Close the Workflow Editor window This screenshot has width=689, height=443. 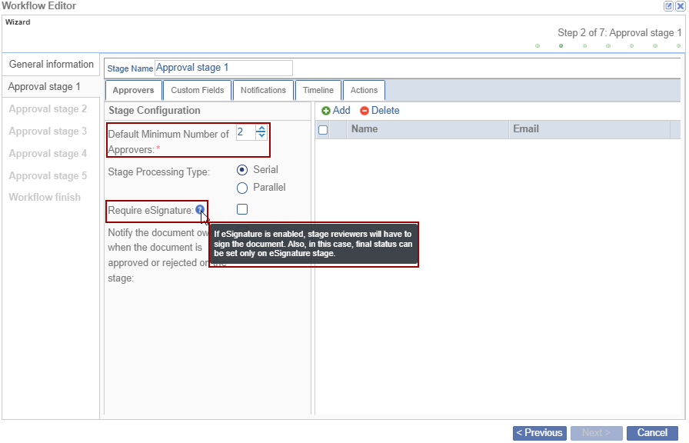(x=680, y=6)
